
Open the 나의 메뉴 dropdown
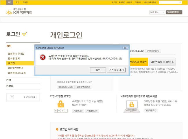[x=157, y=12]
